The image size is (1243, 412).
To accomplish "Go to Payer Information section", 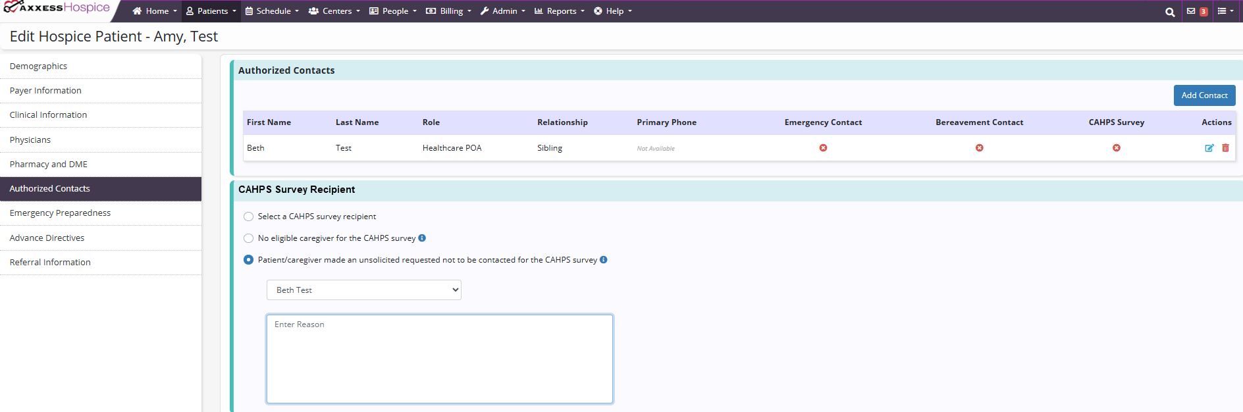I will coord(45,91).
